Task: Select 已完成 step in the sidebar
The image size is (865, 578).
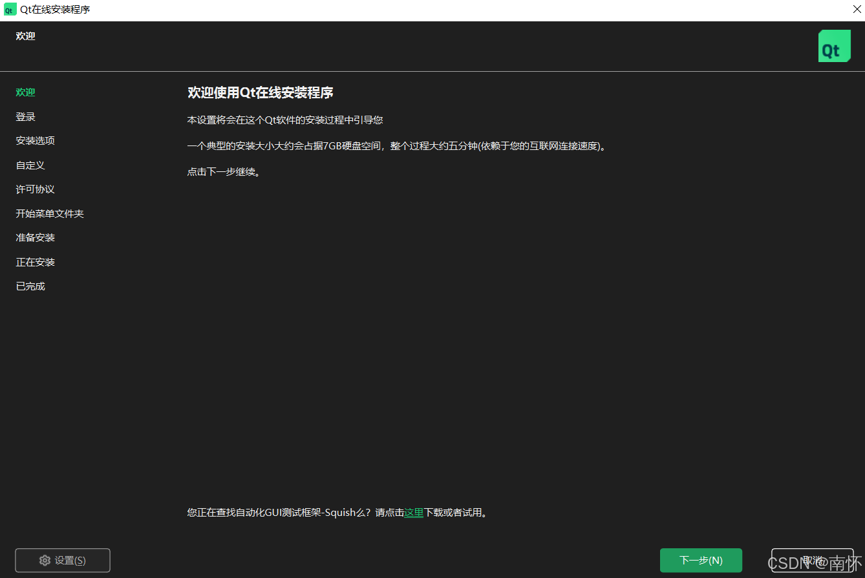Action: 30,286
